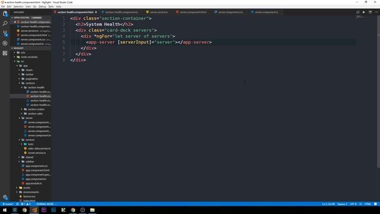
Task: Switch to the server.service.ts tab
Action: point(157,12)
